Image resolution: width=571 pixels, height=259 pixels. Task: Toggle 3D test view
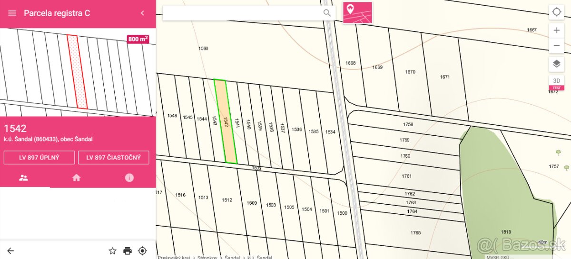click(x=556, y=82)
